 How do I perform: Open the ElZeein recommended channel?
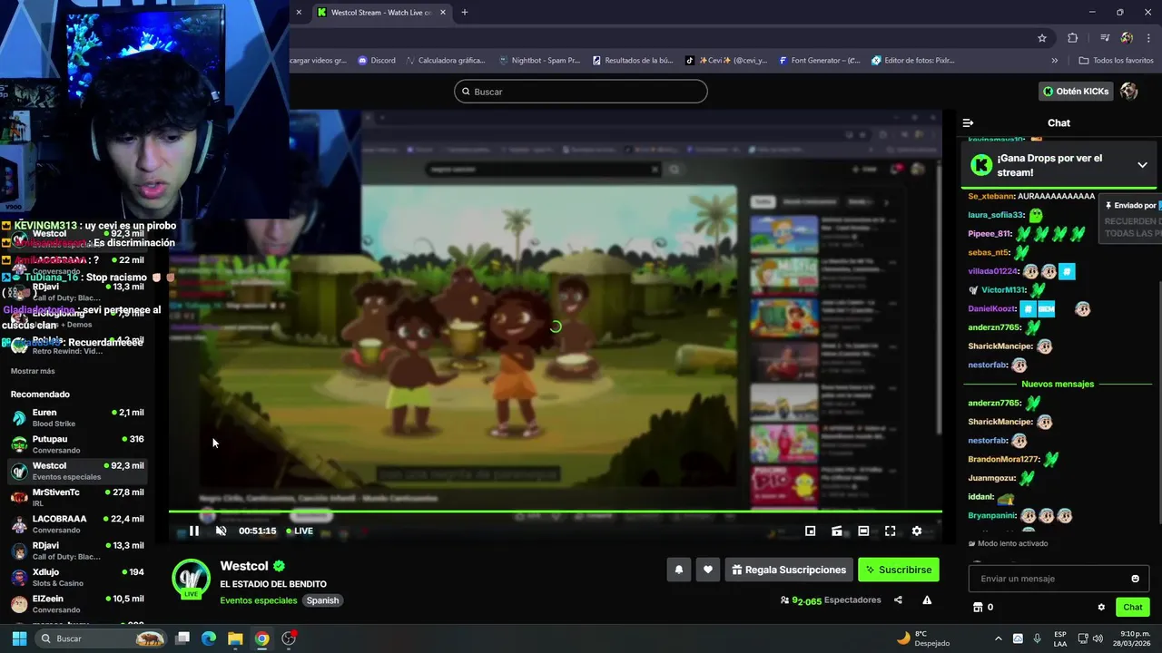77,603
